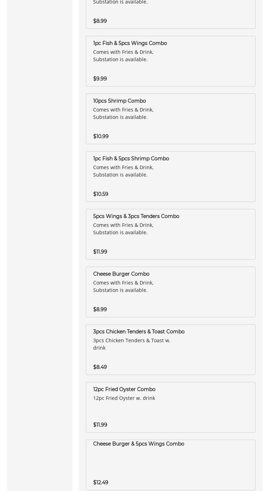Click the description under Cheese Burger Combo

[x=123, y=286]
